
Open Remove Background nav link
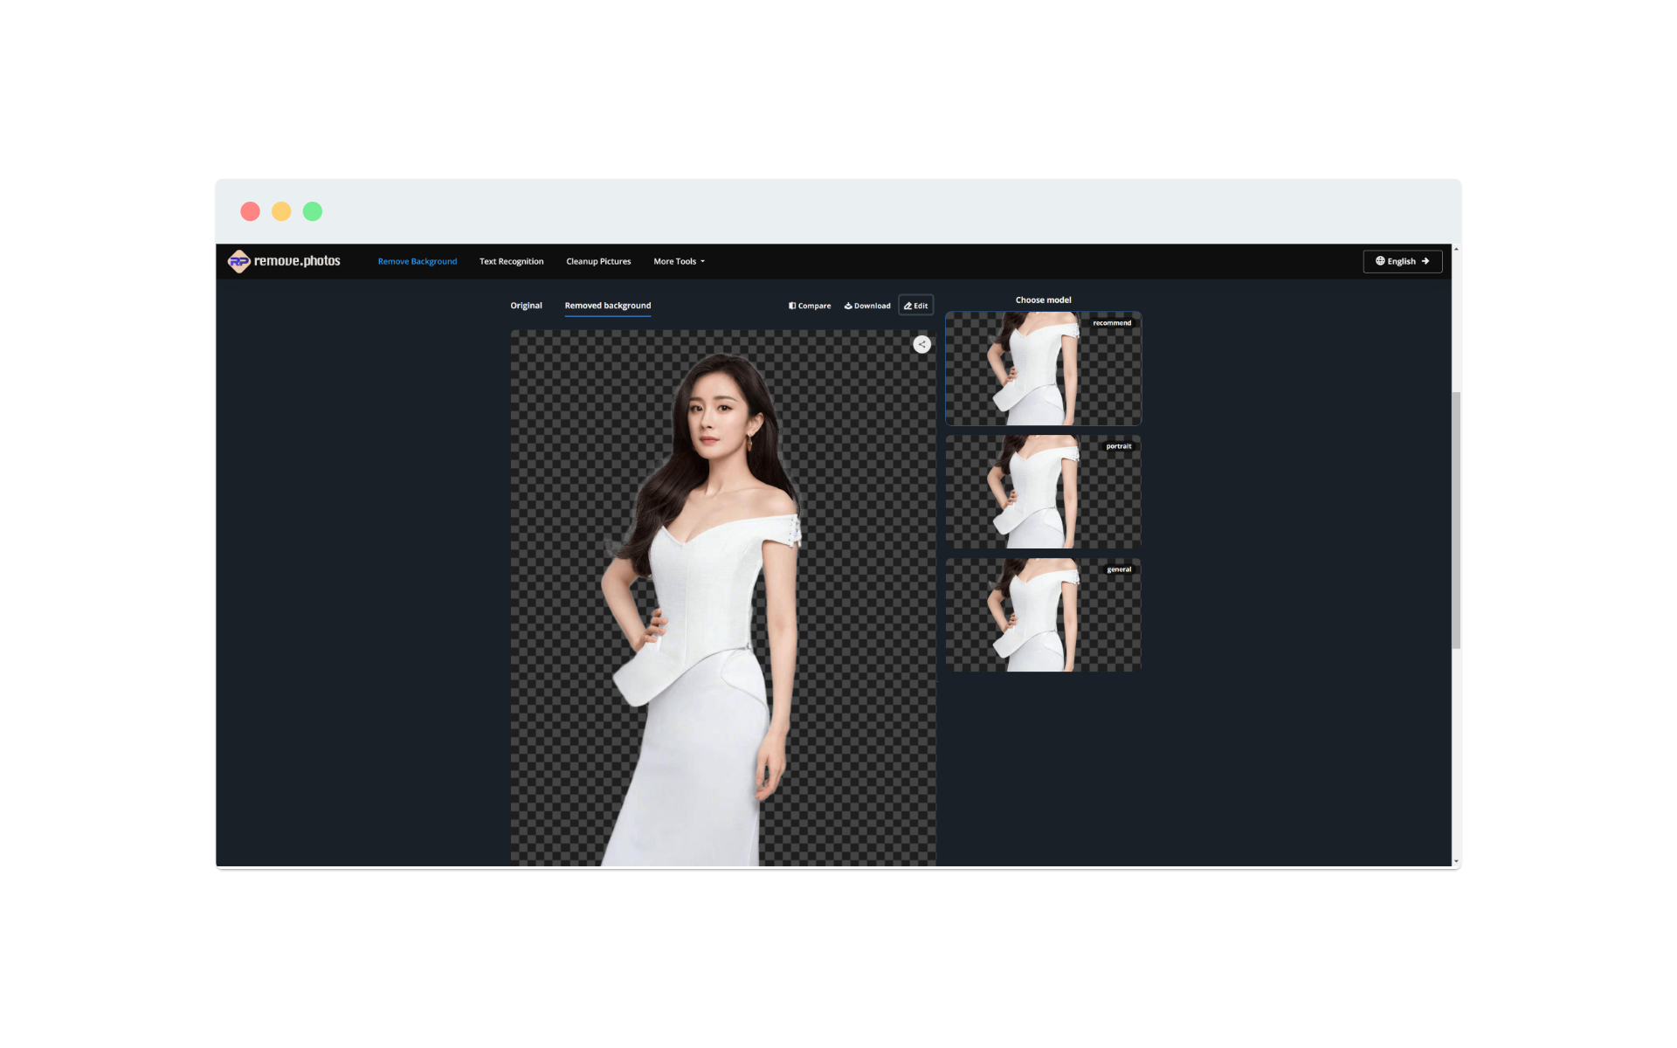pyautogui.click(x=417, y=261)
